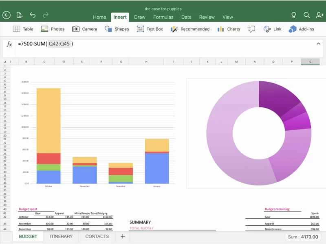Collapse the formula bar with the chevron
Screen dimensions: 326x244
coord(318,44)
